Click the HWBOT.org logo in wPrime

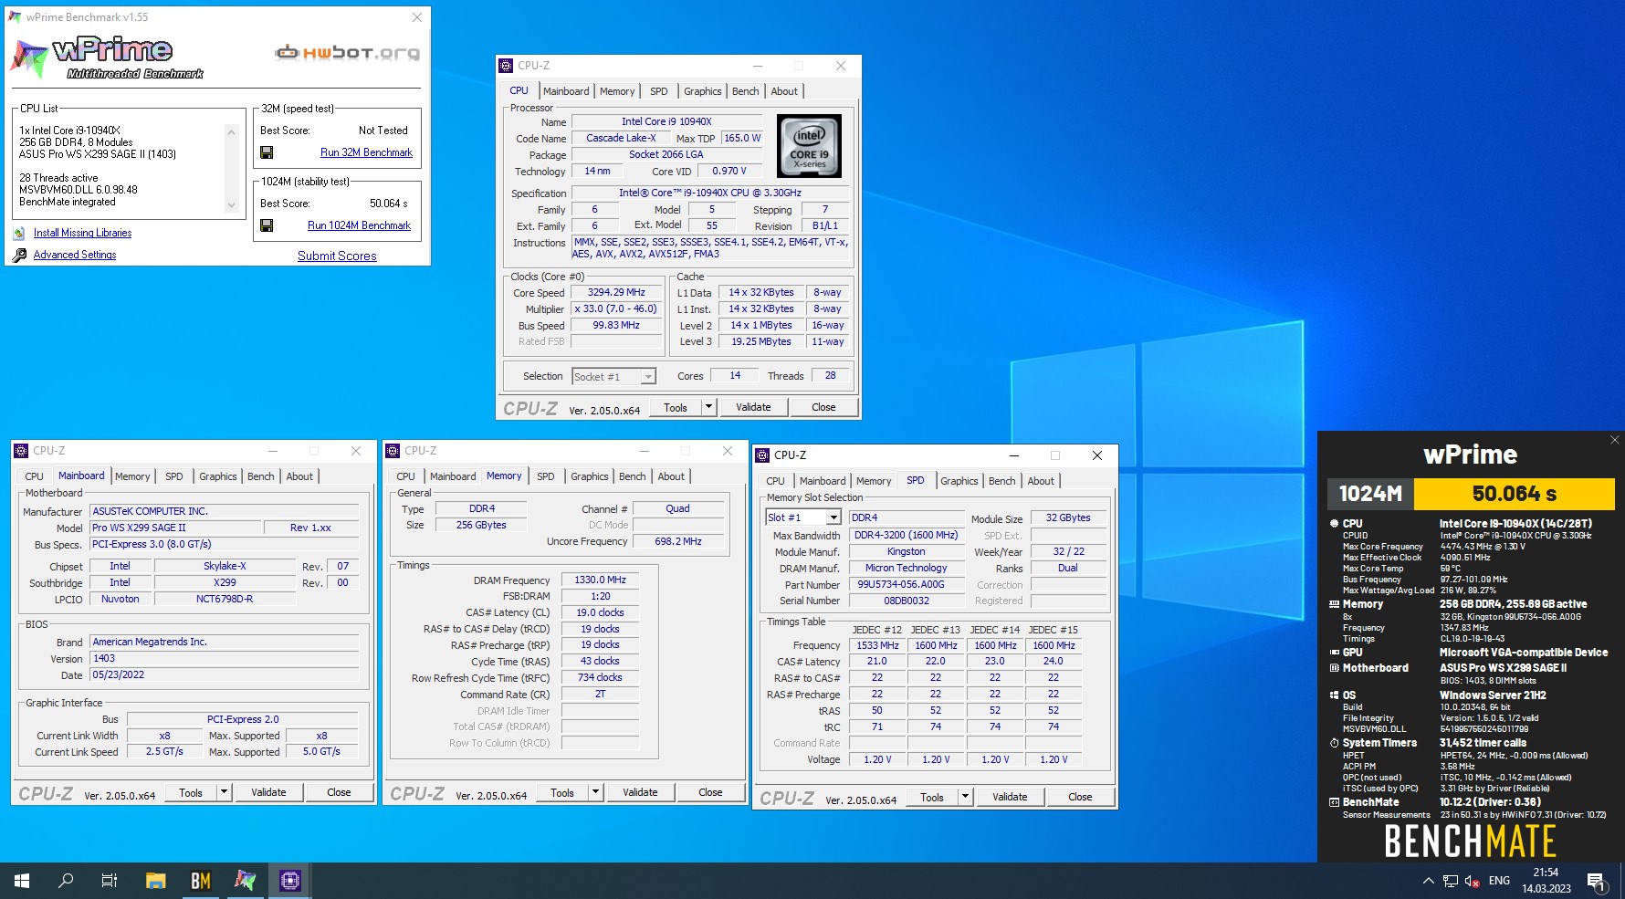pos(348,53)
